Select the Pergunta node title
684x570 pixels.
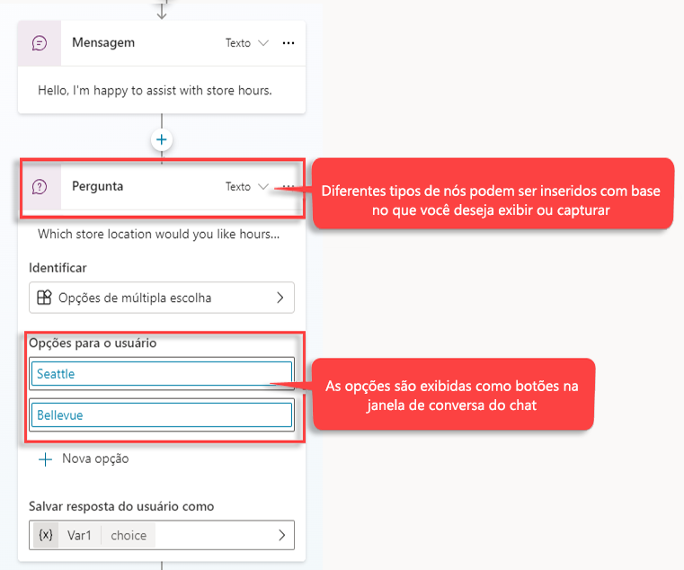(97, 187)
